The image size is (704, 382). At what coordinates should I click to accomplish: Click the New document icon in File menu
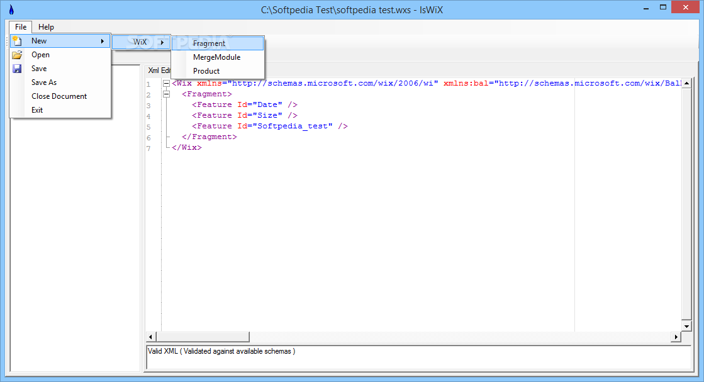[x=17, y=41]
